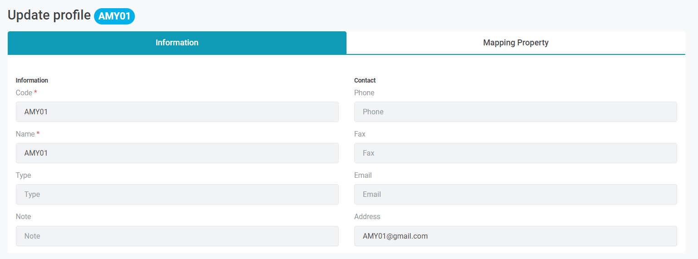Click the Fax field label
The height and width of the screenshot is (259, 698).
tap(360, 134)
